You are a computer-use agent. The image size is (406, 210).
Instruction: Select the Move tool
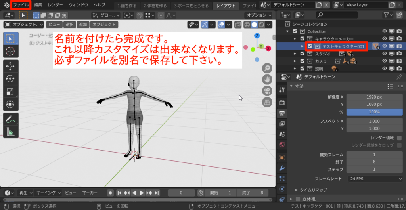10,66
